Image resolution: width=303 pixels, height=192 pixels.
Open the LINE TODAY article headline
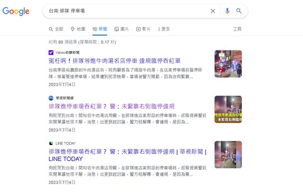coord(127,155)
